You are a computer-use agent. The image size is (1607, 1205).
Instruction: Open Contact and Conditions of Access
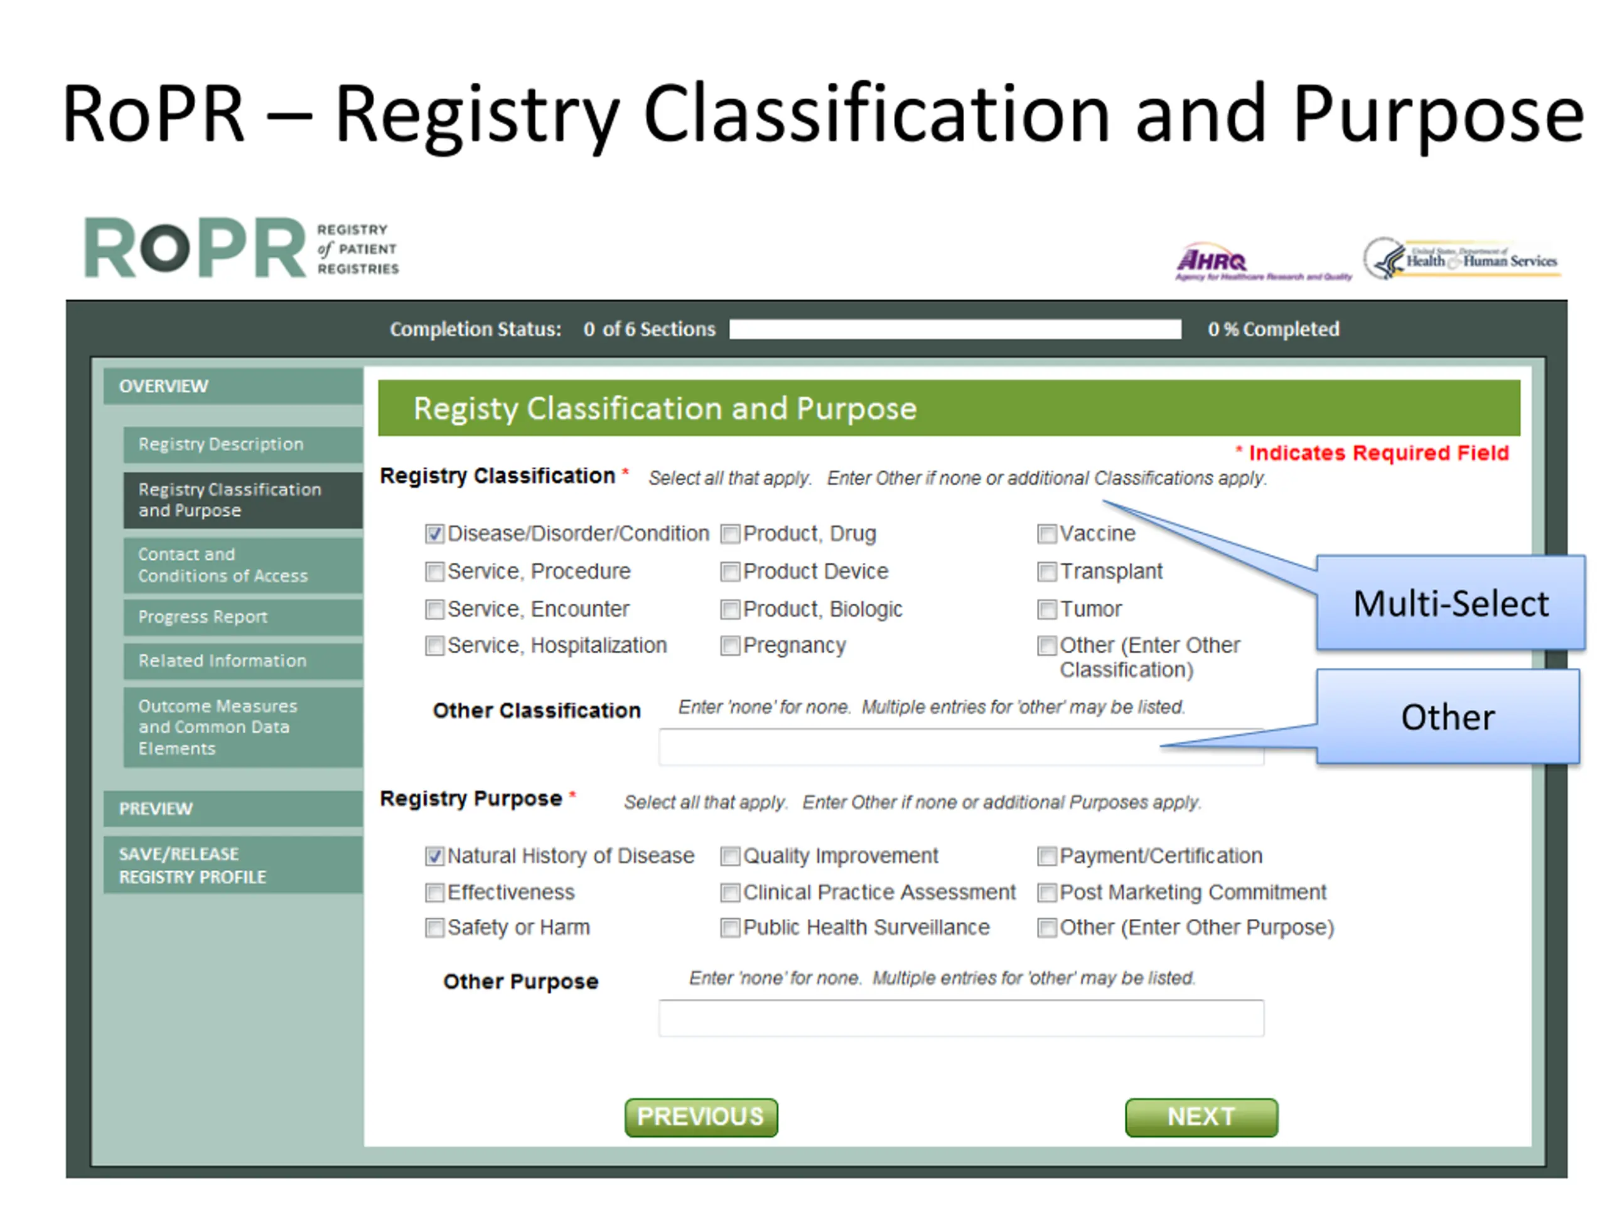point(244,565)
